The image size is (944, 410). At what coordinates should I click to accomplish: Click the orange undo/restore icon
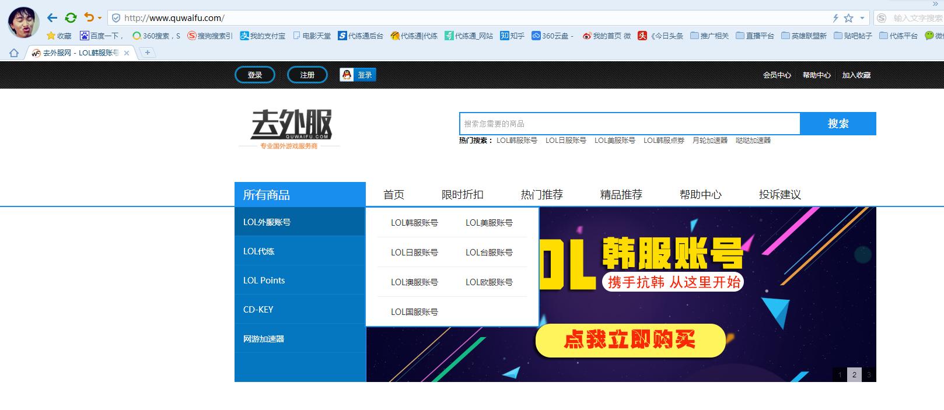pos(89,18)
